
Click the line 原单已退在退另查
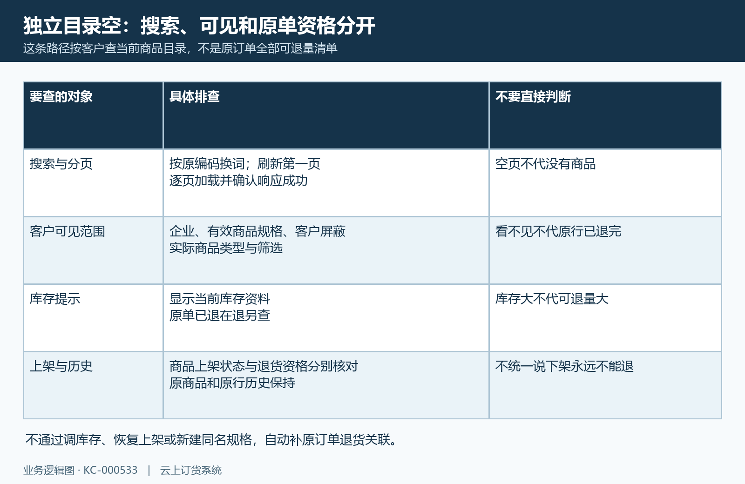click(220, 316)
